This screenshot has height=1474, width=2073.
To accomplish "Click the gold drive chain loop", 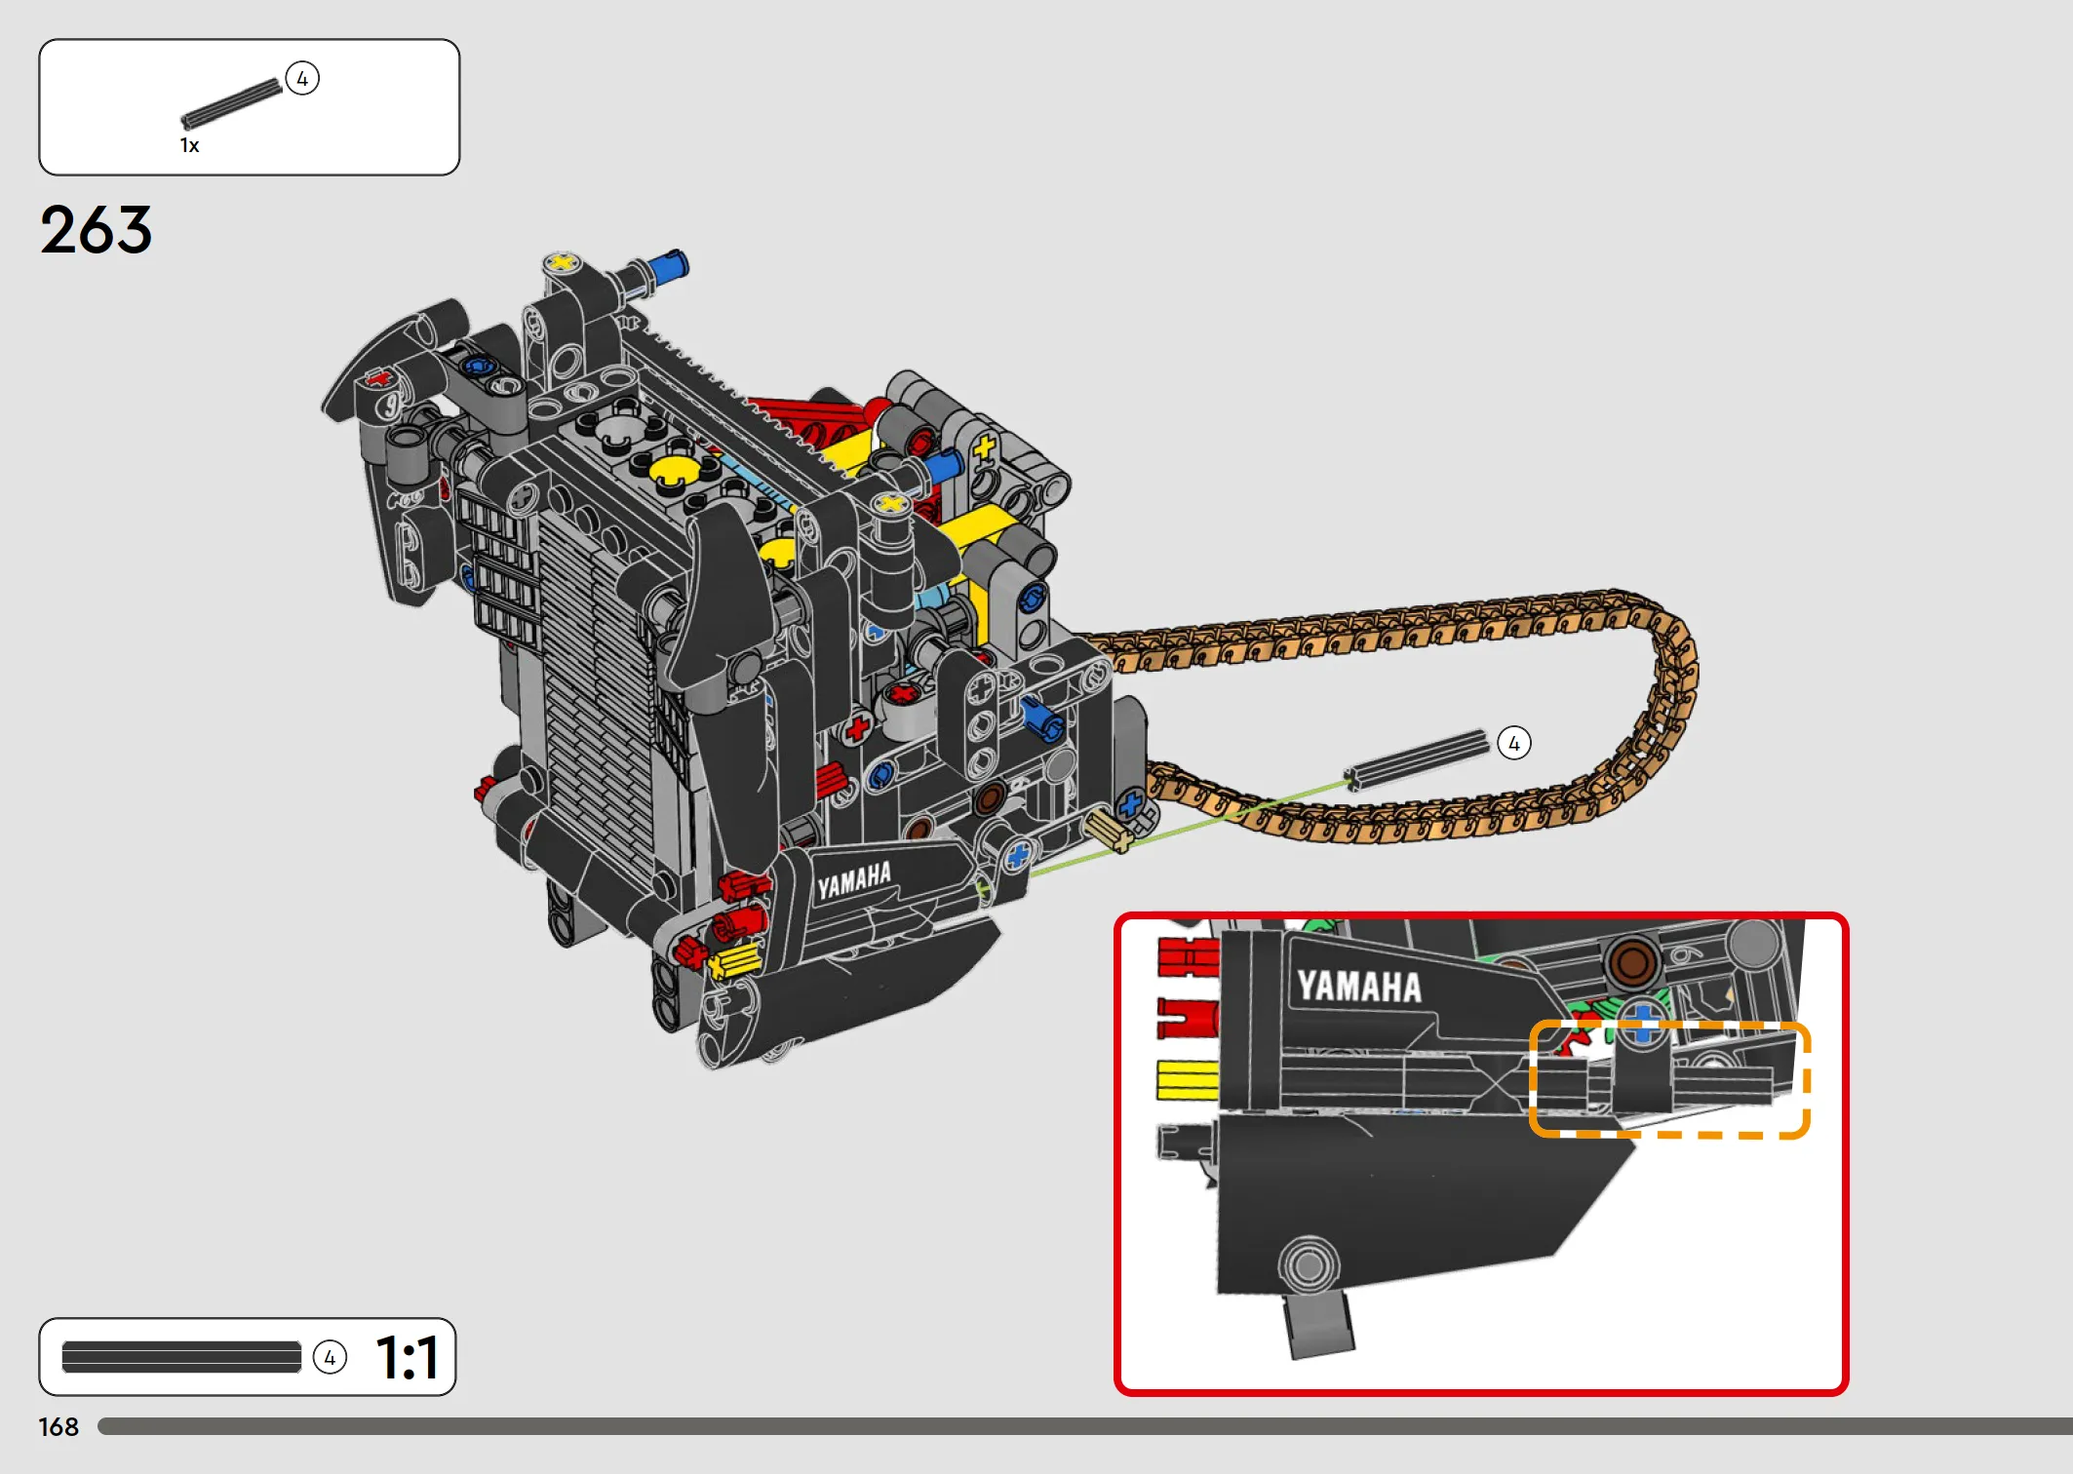I will click(1394, 717).
